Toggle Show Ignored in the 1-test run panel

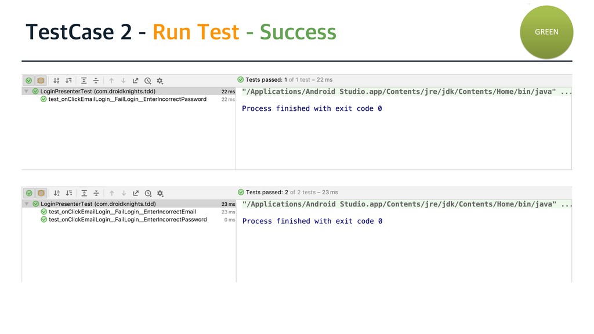pos(41,81)
